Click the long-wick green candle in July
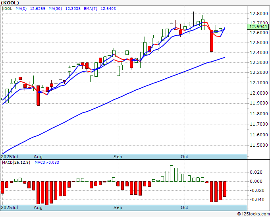This screenshot has height=217, width=270. (x=7, y=89)
